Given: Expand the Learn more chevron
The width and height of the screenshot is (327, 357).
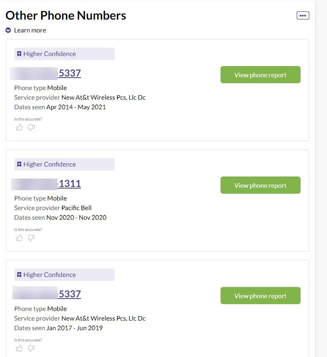Looking at the screenshot, I should coord(8,30).
